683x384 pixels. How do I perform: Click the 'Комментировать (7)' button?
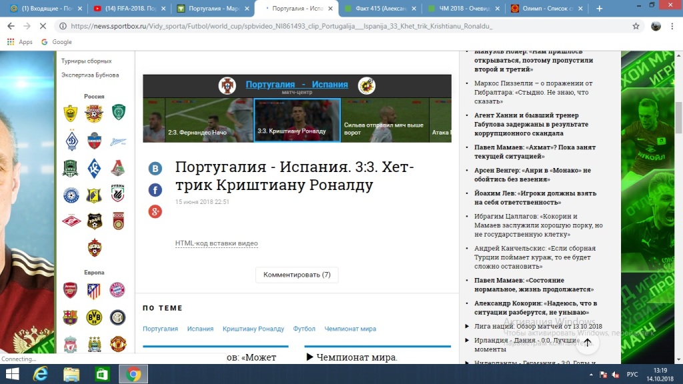[x=297, y=275]
